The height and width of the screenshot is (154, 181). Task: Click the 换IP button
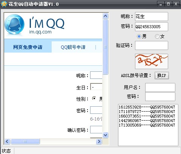pos(162,75)
